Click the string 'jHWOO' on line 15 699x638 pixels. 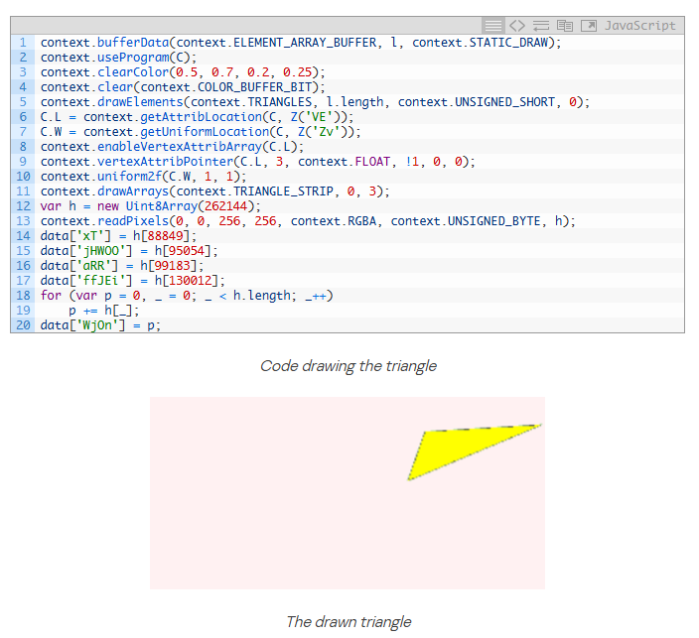point(100,251)
